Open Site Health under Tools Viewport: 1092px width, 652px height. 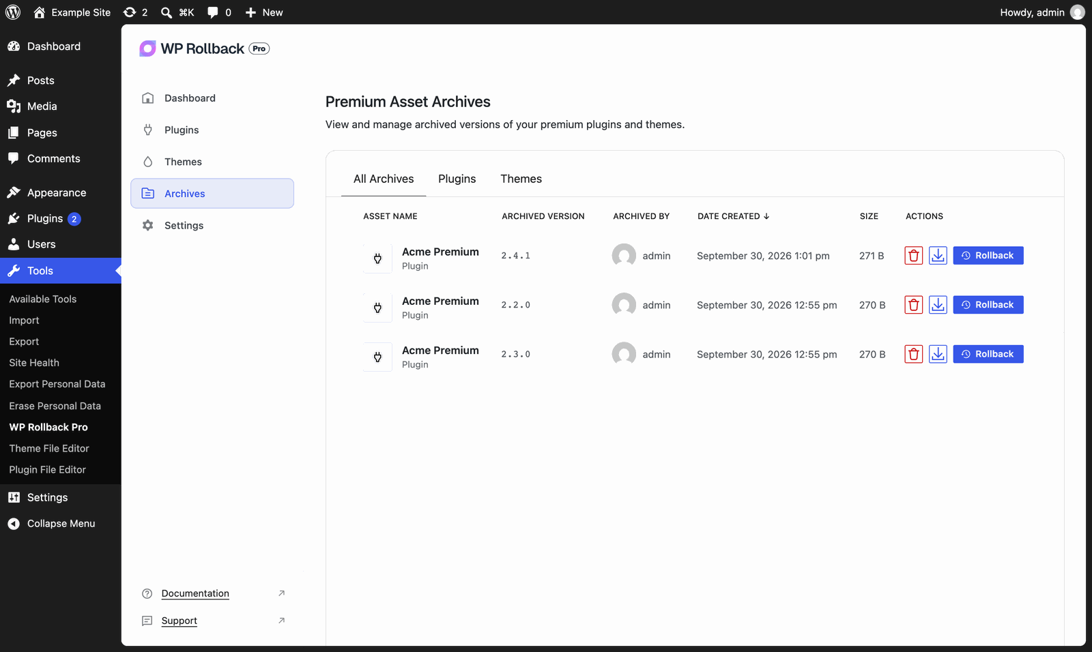pos(34,363)
